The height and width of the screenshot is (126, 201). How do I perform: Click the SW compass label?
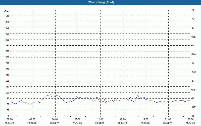pos(194,72)
